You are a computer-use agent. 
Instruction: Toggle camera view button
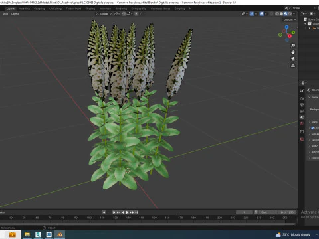[293, 59]
